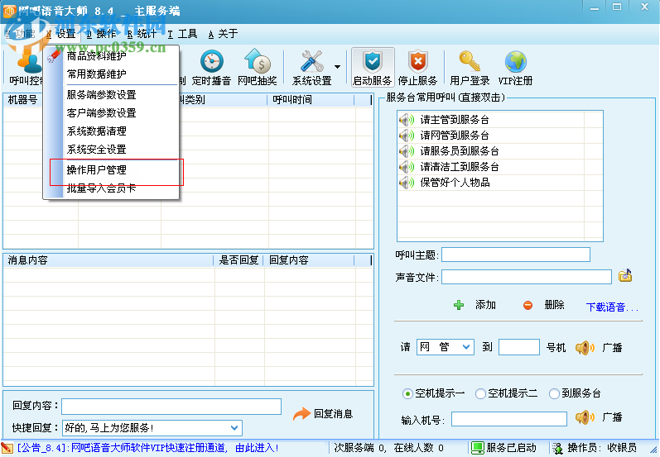This screenshot has width=660, height=457.
Task: Click 广播 speaker next to 输入机号 field
Action: tap(585, 417)
